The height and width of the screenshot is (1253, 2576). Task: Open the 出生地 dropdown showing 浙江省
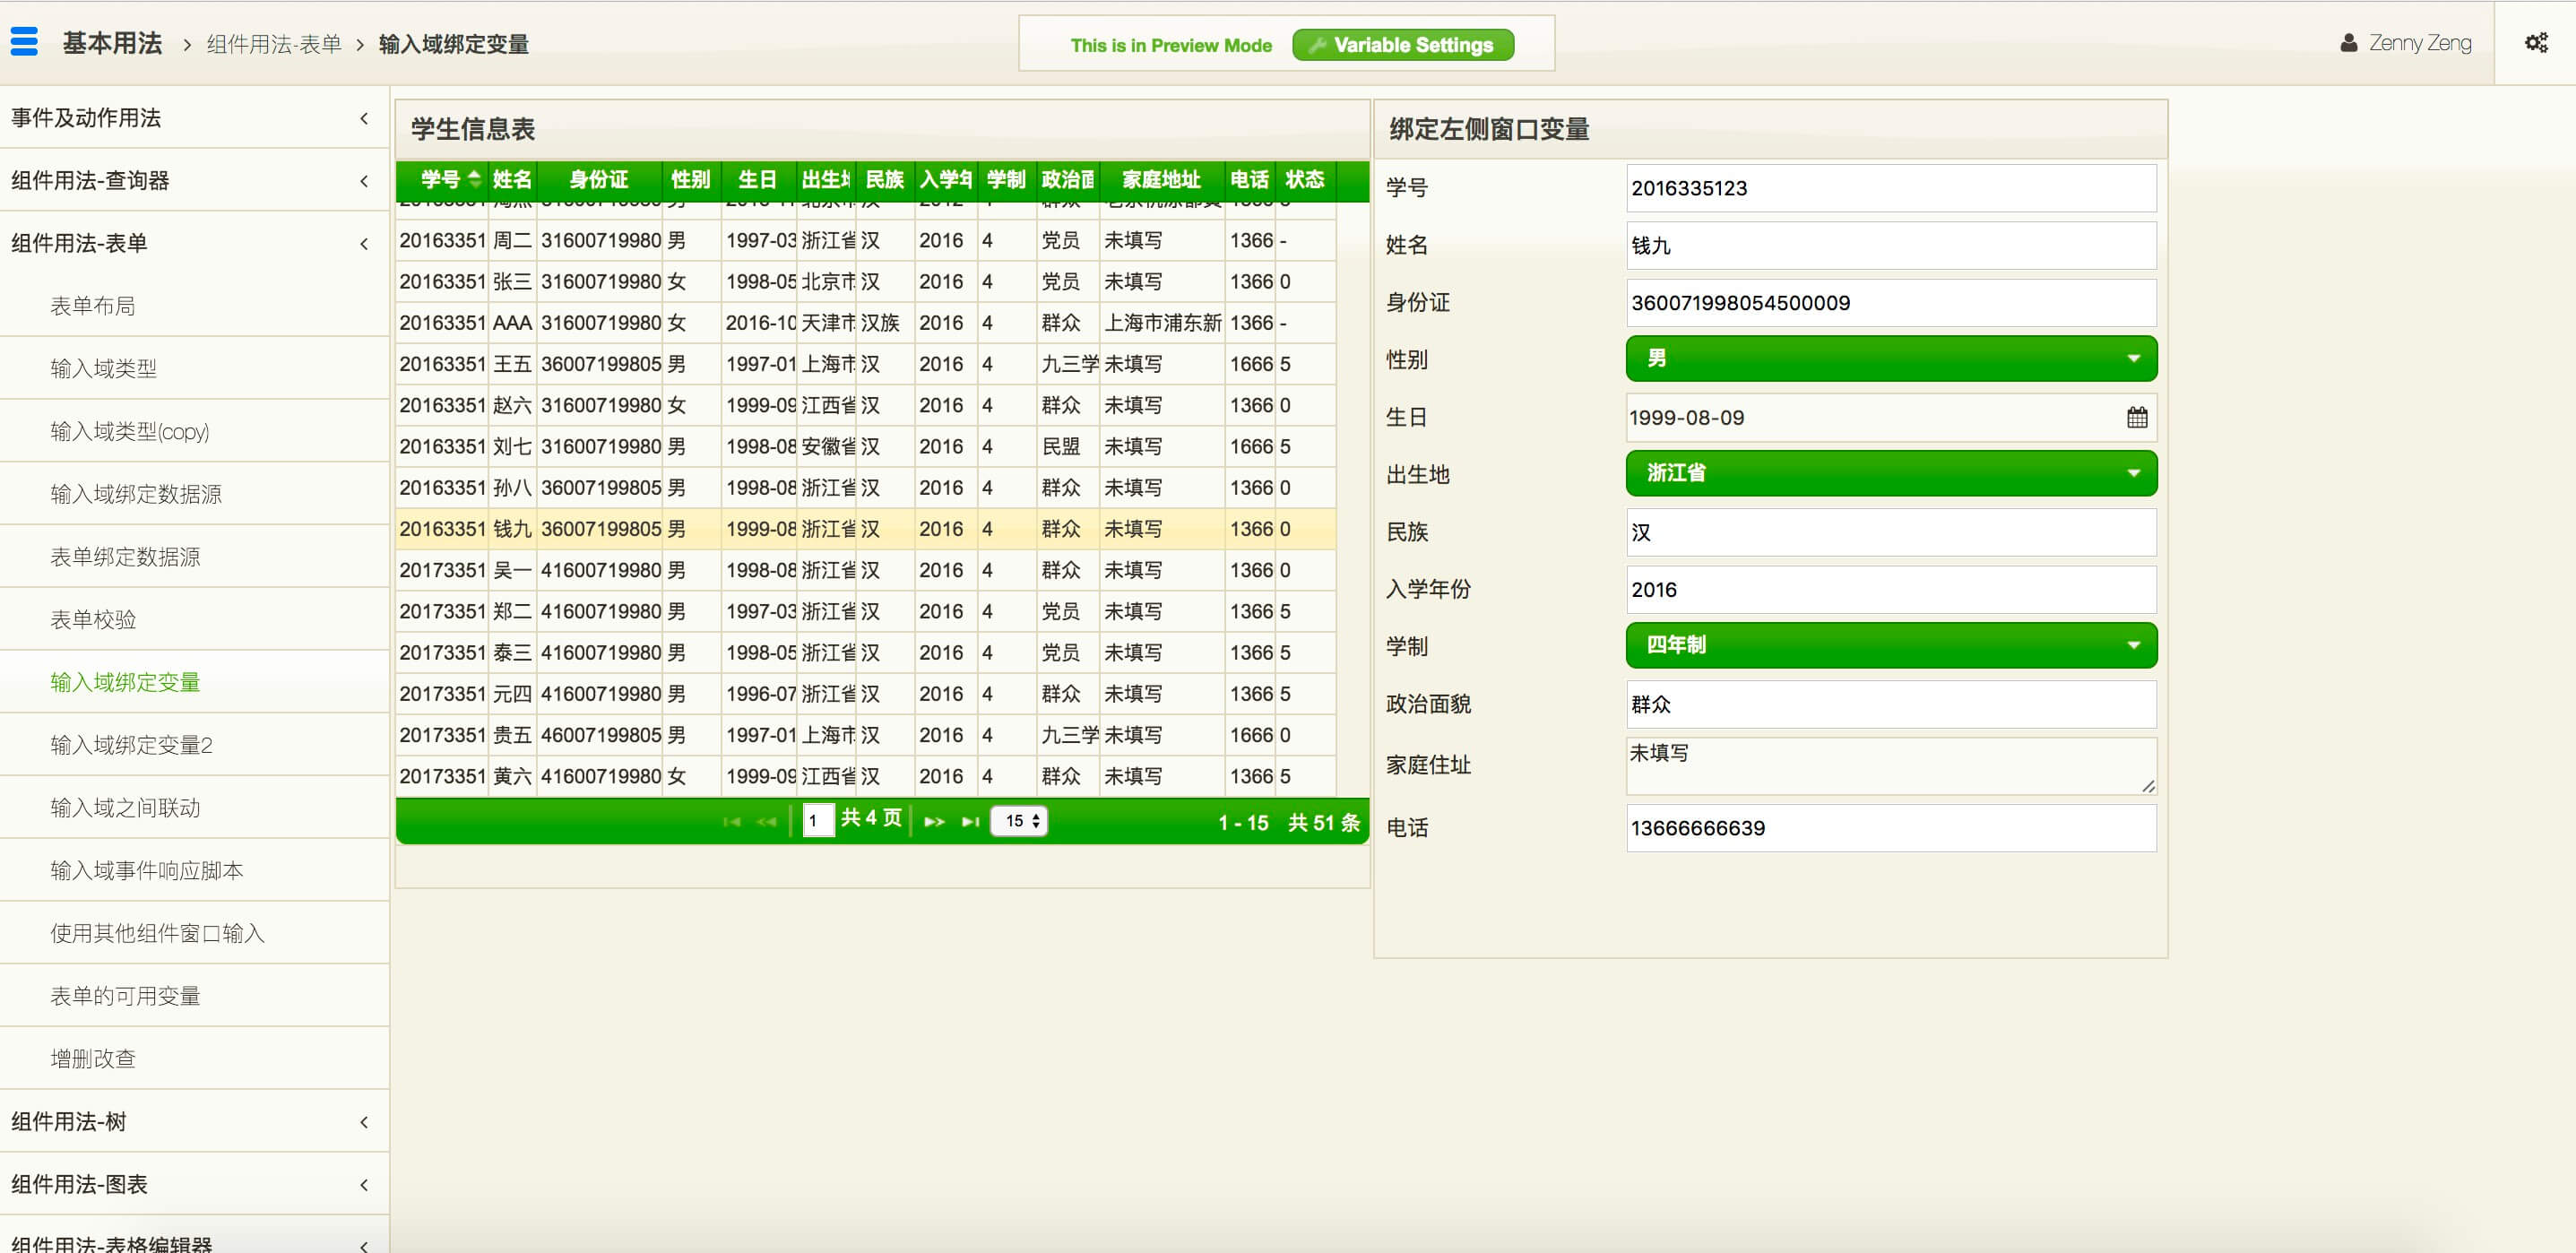click(1890, 473)
